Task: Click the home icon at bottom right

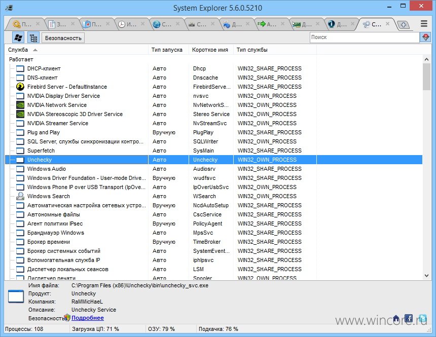Action: pyautogui.click(x=396, y=318)
